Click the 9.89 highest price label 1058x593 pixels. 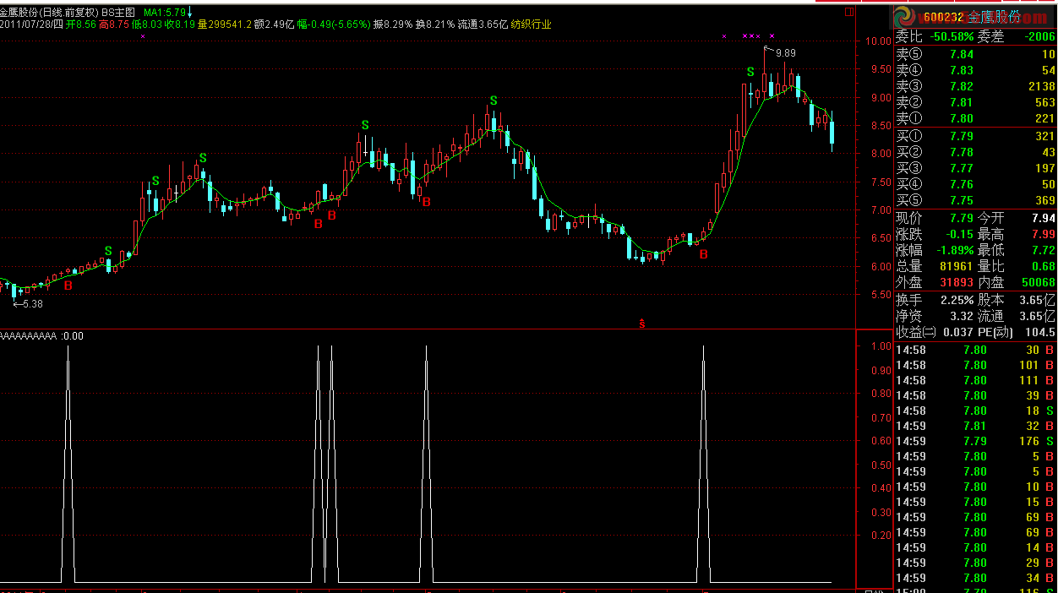point(785,53)
